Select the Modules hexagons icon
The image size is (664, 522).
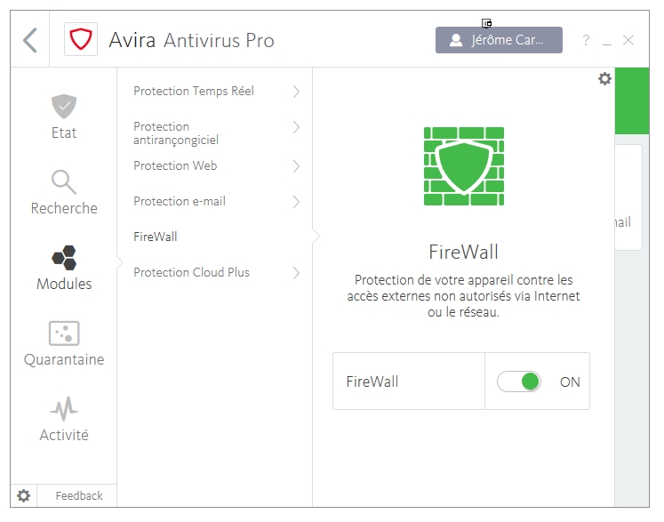64,269
